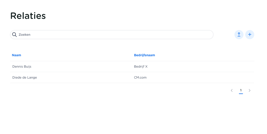Open the Diede de Lange relation
The height and width of the screenshot is (134, 267).
[x=25, y=78]
